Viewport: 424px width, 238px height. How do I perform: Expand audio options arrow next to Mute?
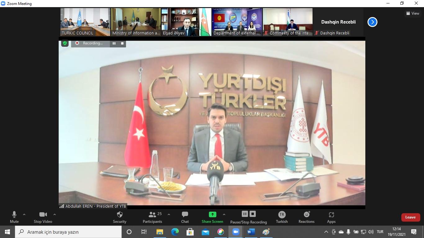24,214
